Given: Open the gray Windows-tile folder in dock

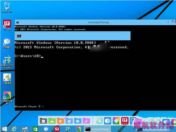Looking at the screenshot, I should pos(43,121).
